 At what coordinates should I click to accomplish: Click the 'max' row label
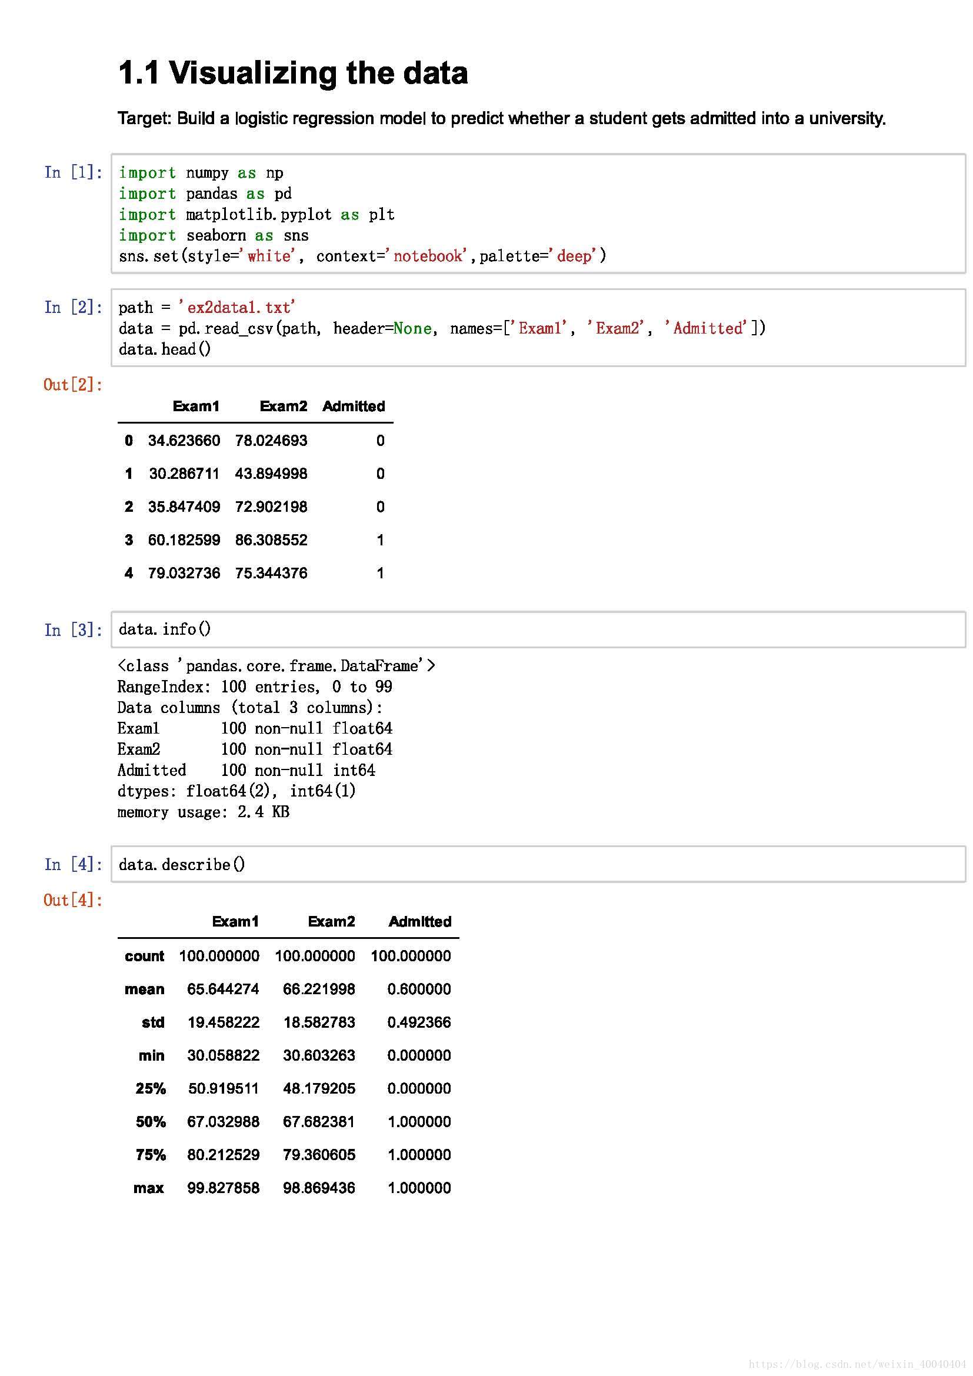[x=149, y=1188]
